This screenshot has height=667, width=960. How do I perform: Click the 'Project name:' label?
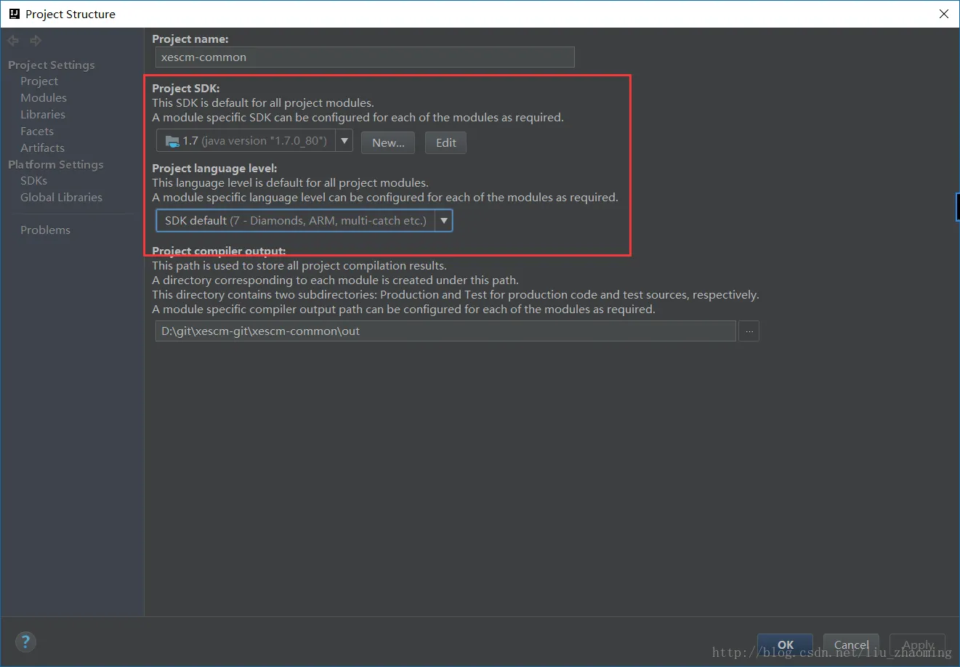tap(190, 39)
